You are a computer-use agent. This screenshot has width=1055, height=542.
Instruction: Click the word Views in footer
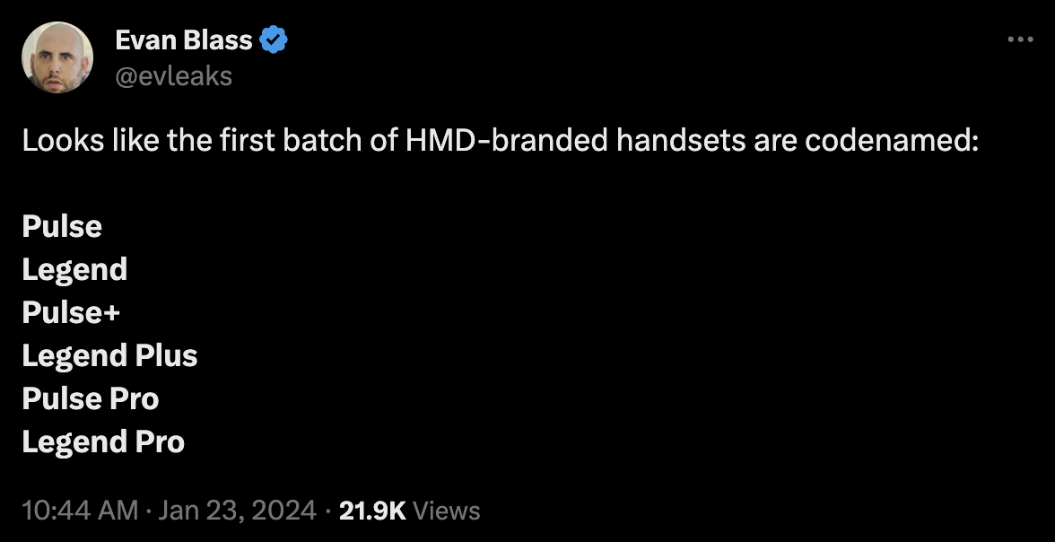[449, 511]
